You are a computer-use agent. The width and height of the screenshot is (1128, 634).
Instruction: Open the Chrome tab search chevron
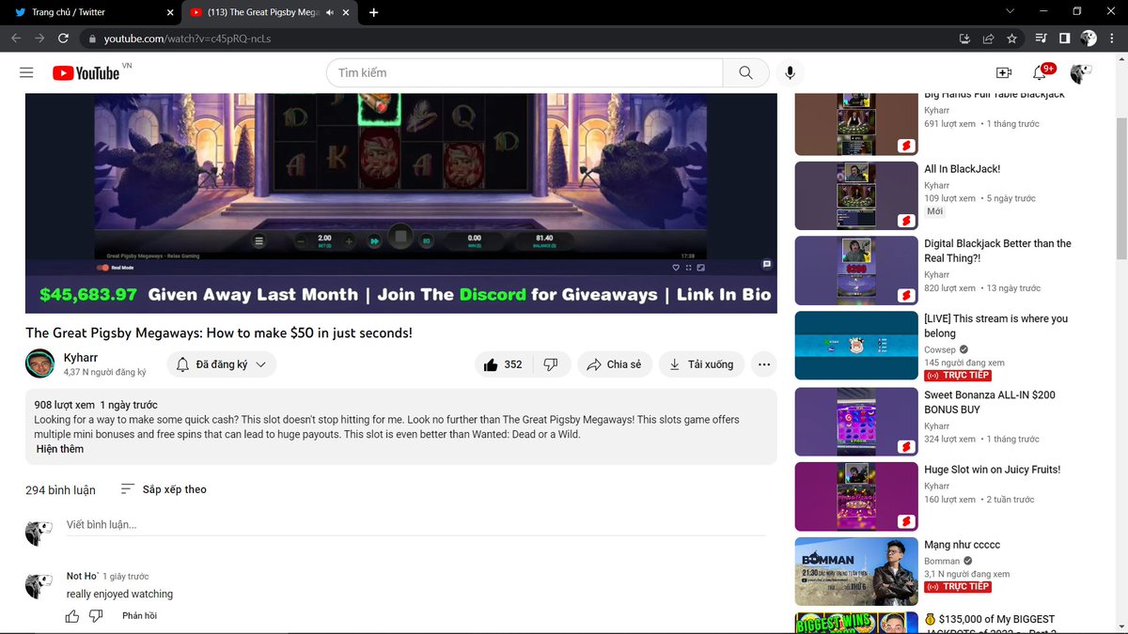click(1010, 12)
